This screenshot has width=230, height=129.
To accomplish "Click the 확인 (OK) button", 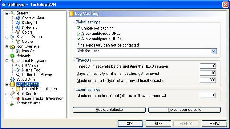I will tap(130, 124).
